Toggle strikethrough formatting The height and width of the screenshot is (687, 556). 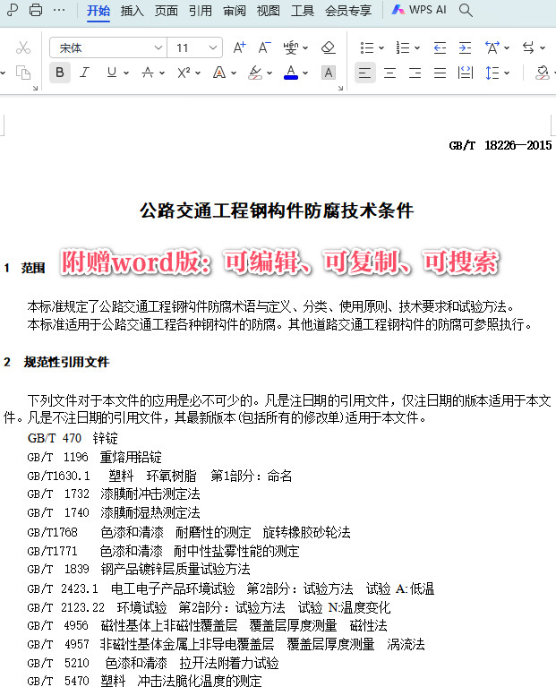(148, 73)
